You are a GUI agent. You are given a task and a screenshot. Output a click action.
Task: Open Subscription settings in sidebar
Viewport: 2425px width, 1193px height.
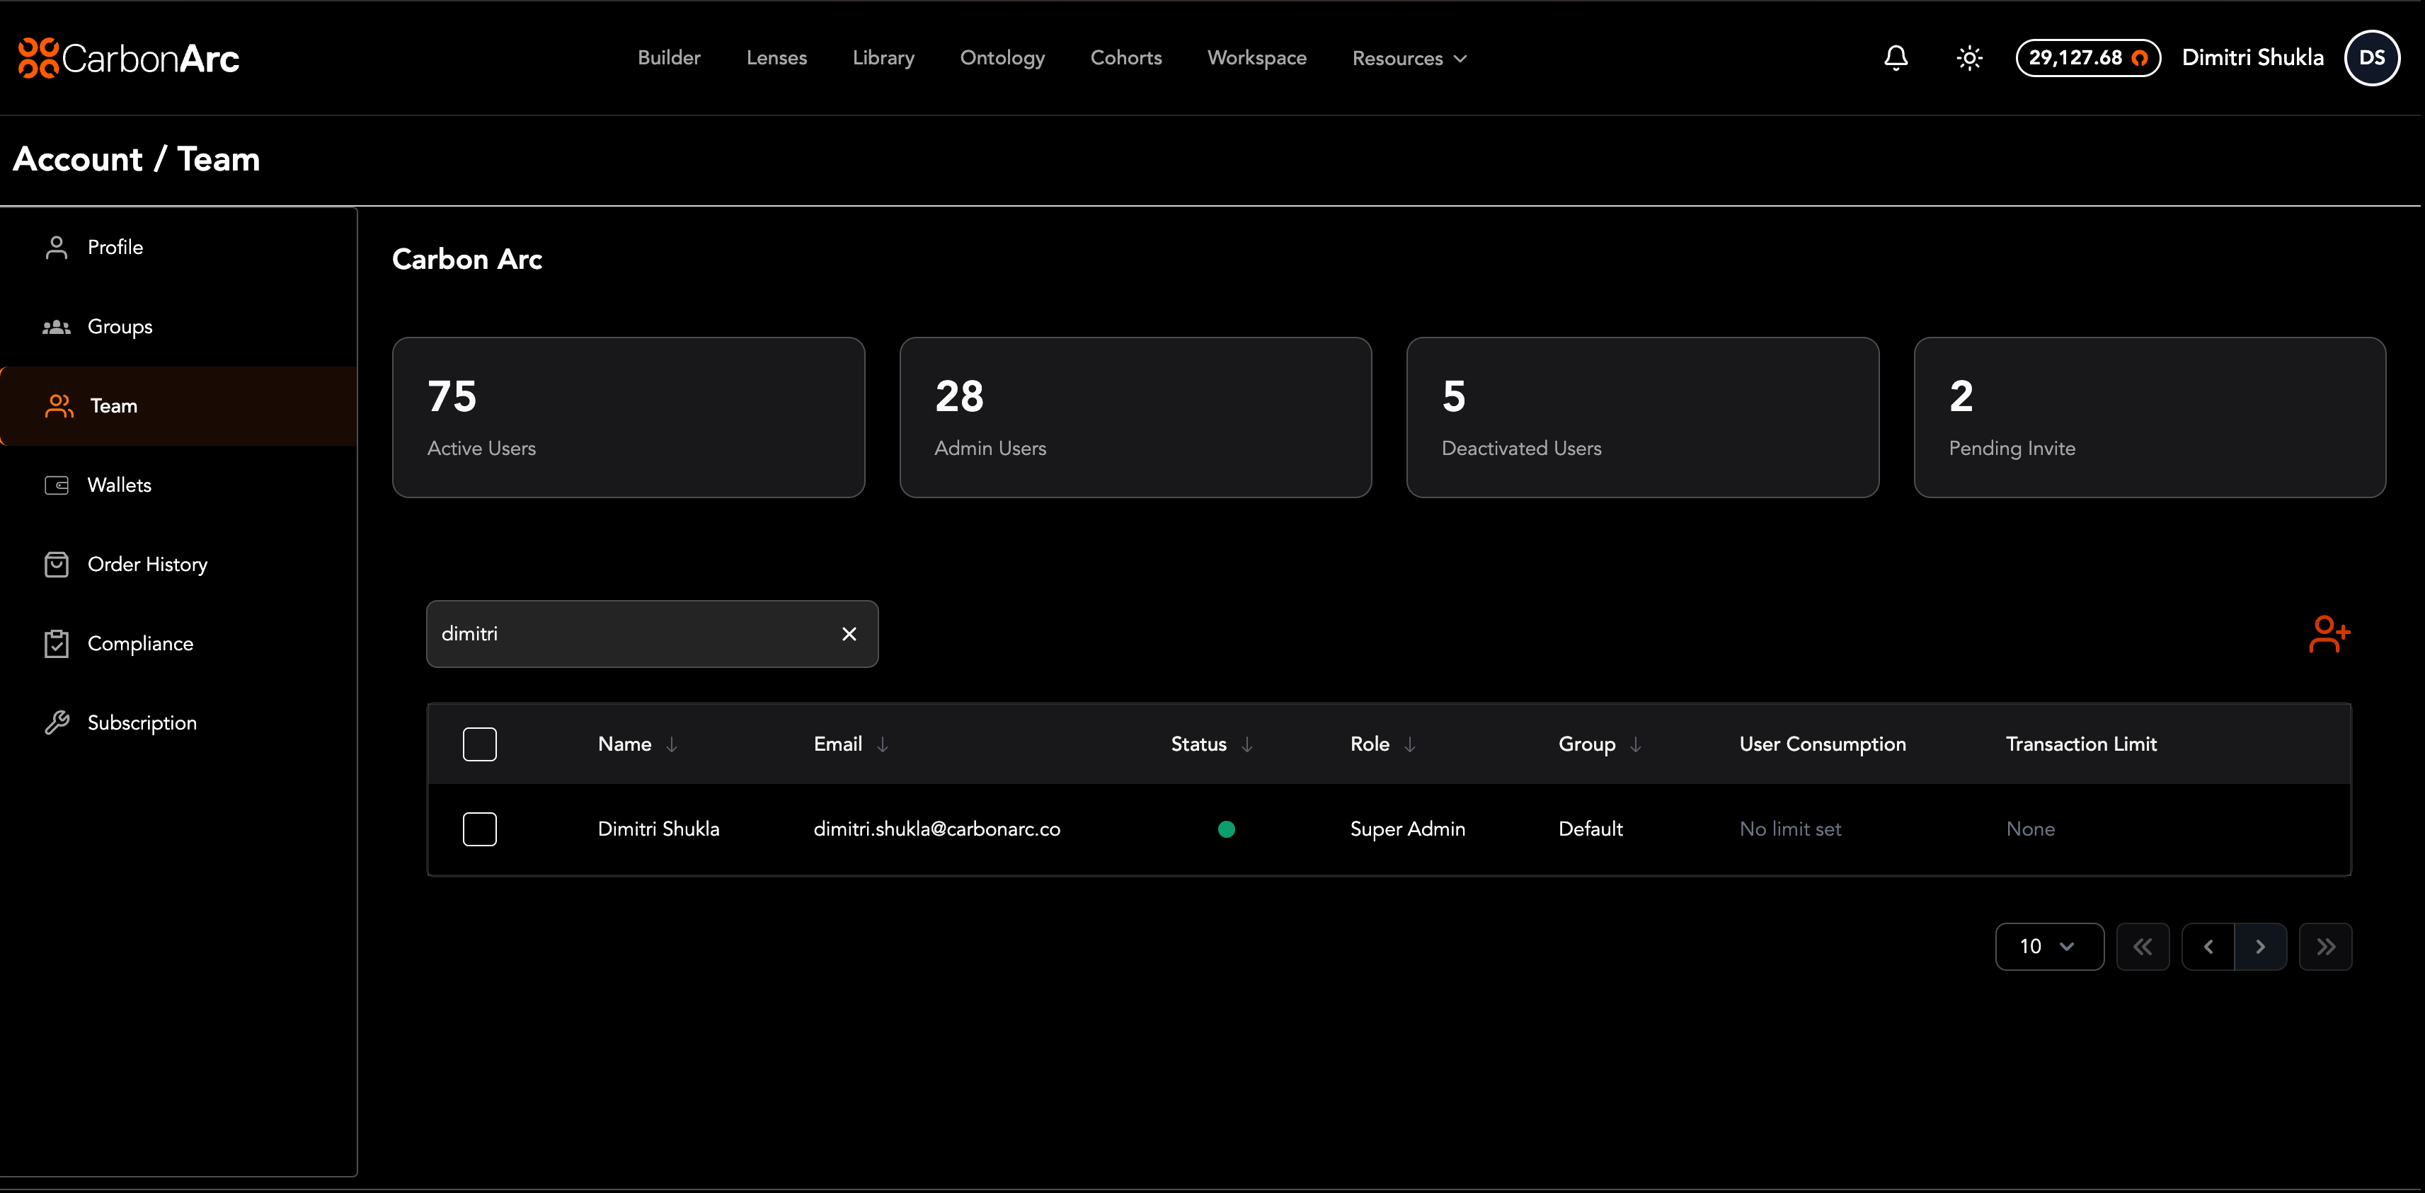click(141, 722)
